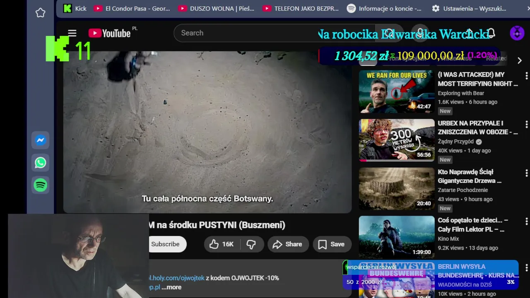
Task: Click the donation goal progress bar 1 304,52 zł
Action: 410,55
